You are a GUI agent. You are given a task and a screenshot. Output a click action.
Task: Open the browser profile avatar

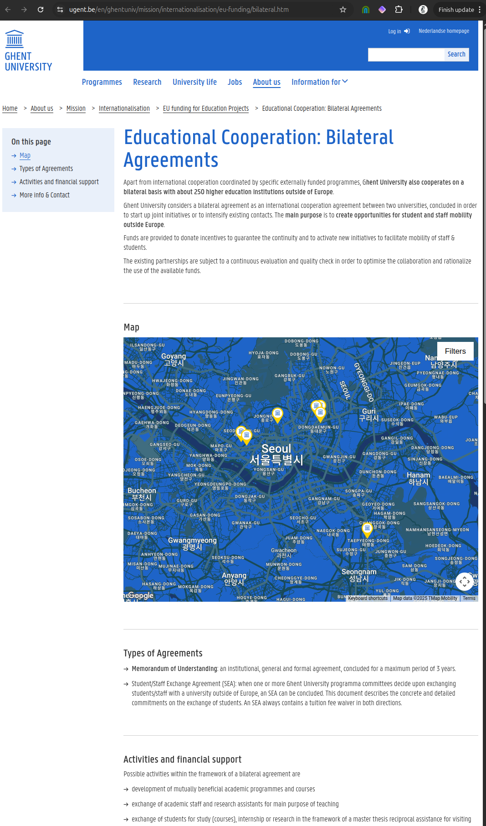(423, 10)
